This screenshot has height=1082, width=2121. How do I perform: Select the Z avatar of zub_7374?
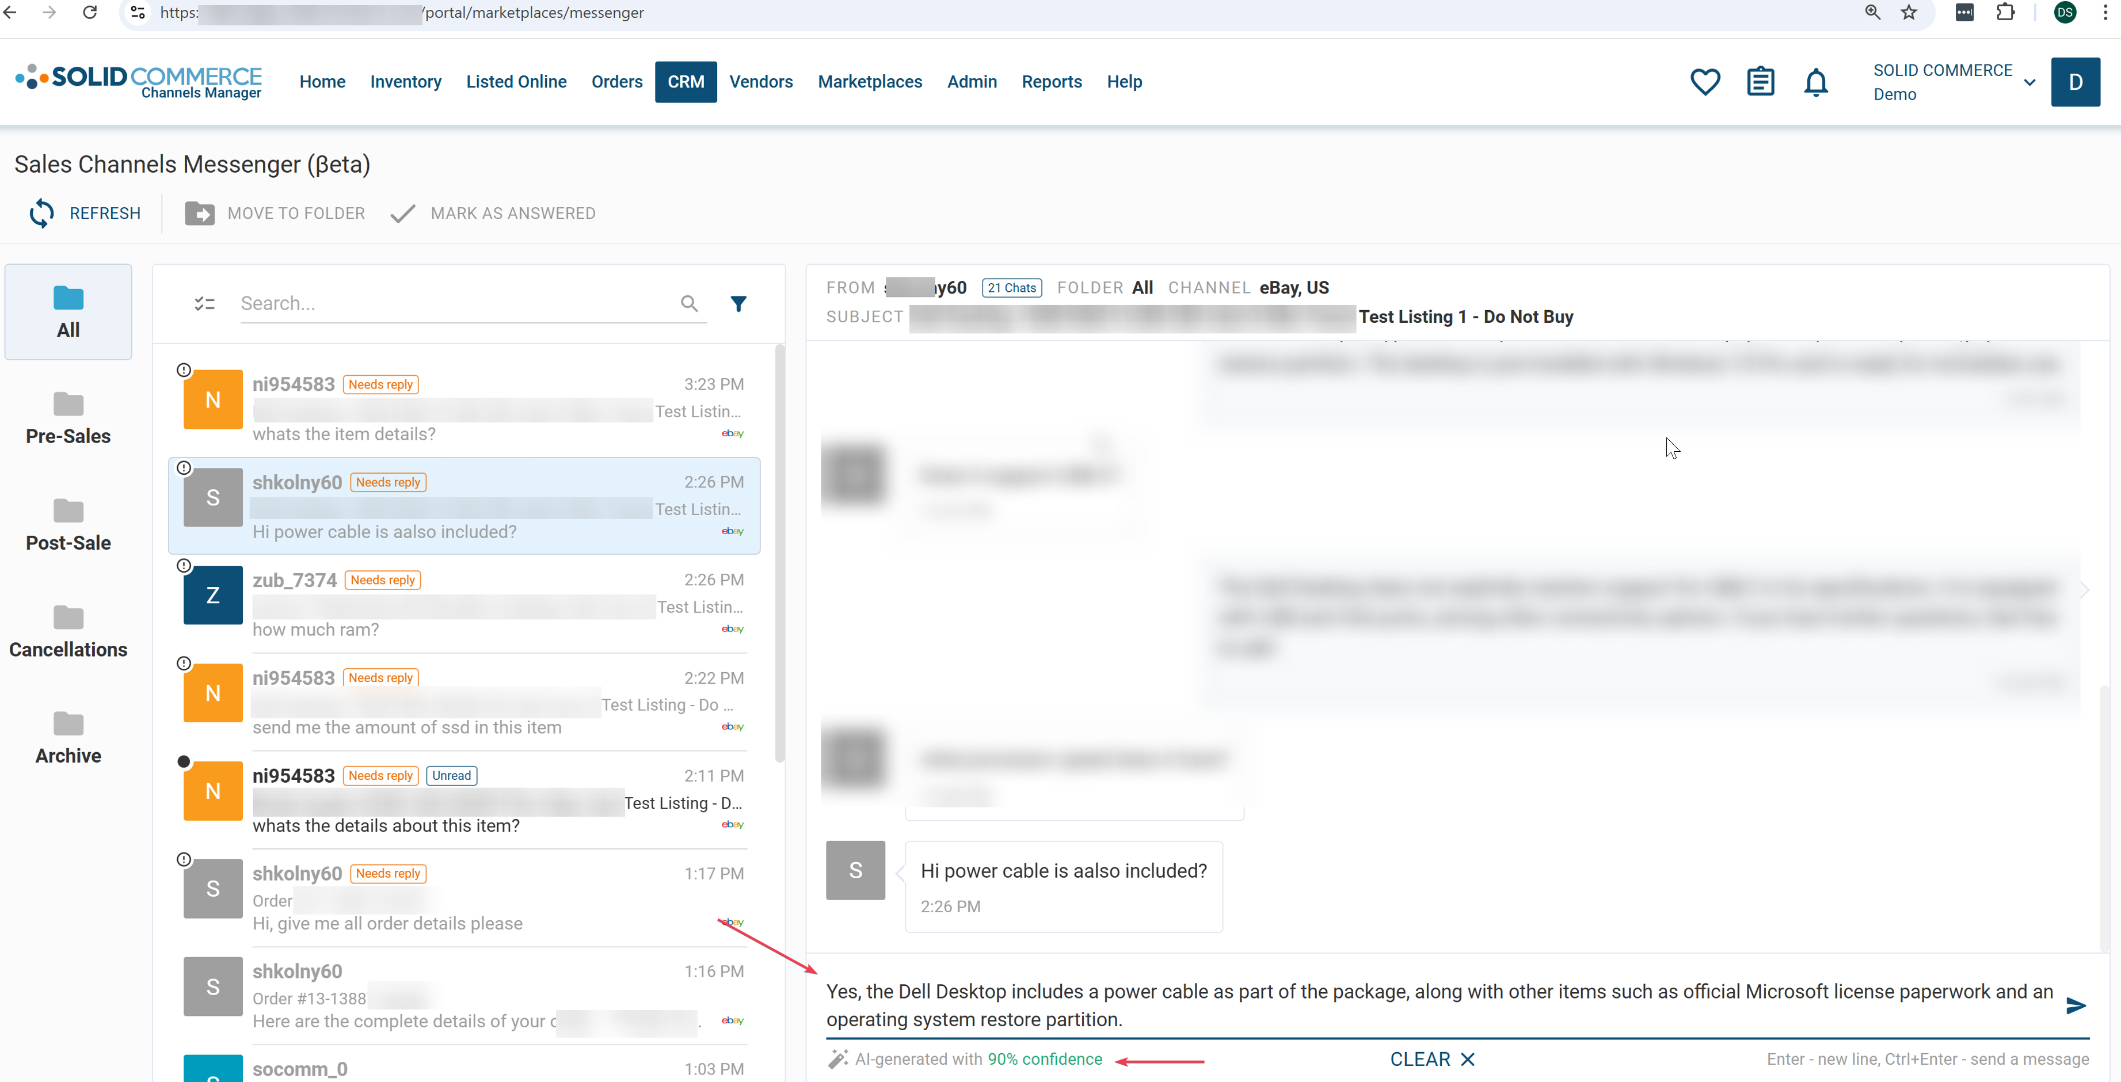coord(212,595)
